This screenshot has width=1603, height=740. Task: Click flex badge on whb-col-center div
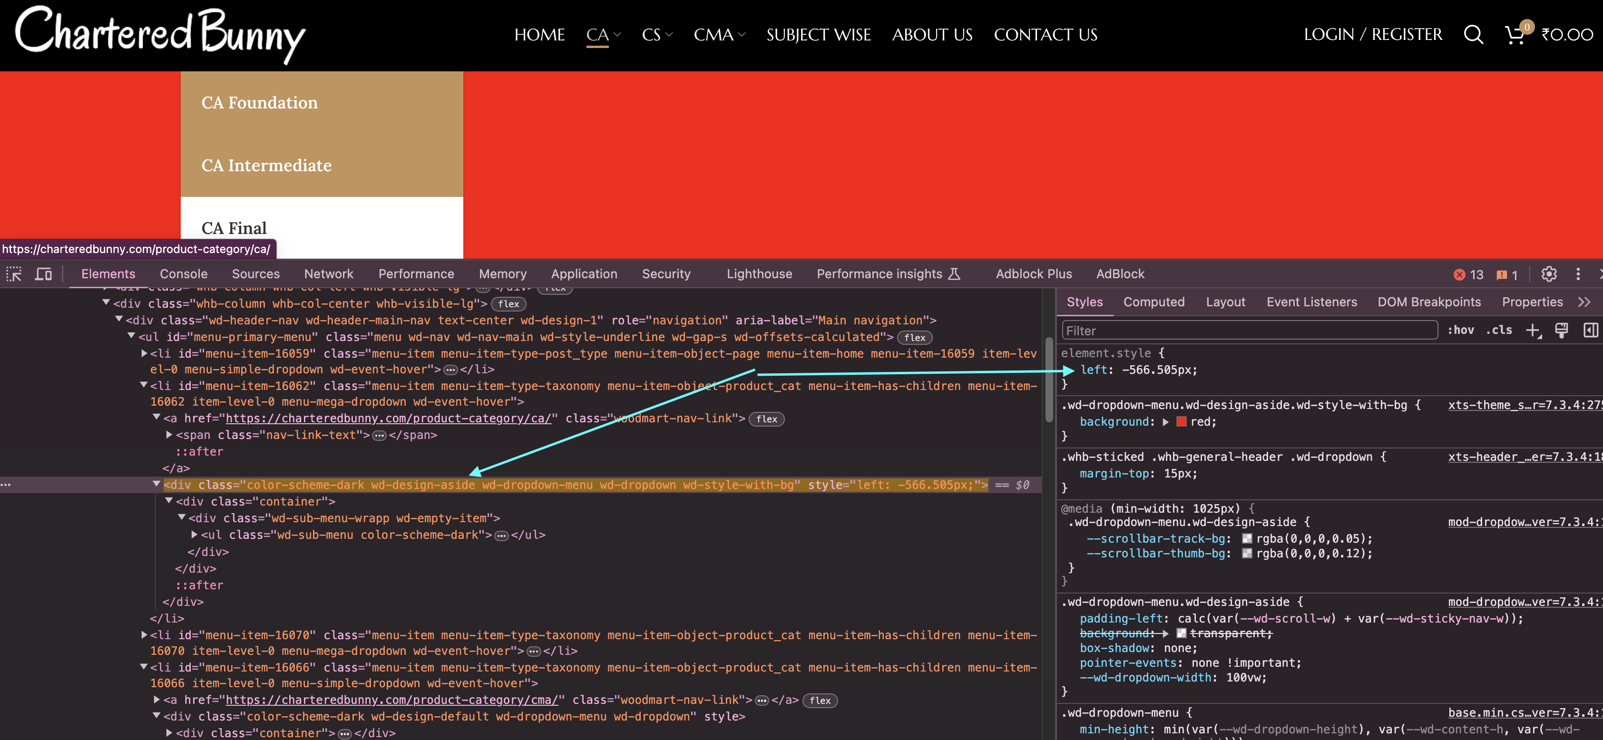(x=508, y=304)
